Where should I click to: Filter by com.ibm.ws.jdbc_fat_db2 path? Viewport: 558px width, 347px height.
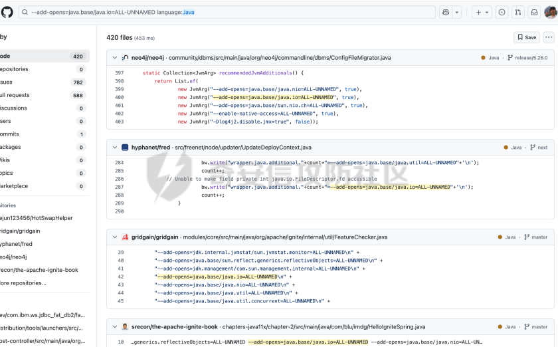(44, 315)
